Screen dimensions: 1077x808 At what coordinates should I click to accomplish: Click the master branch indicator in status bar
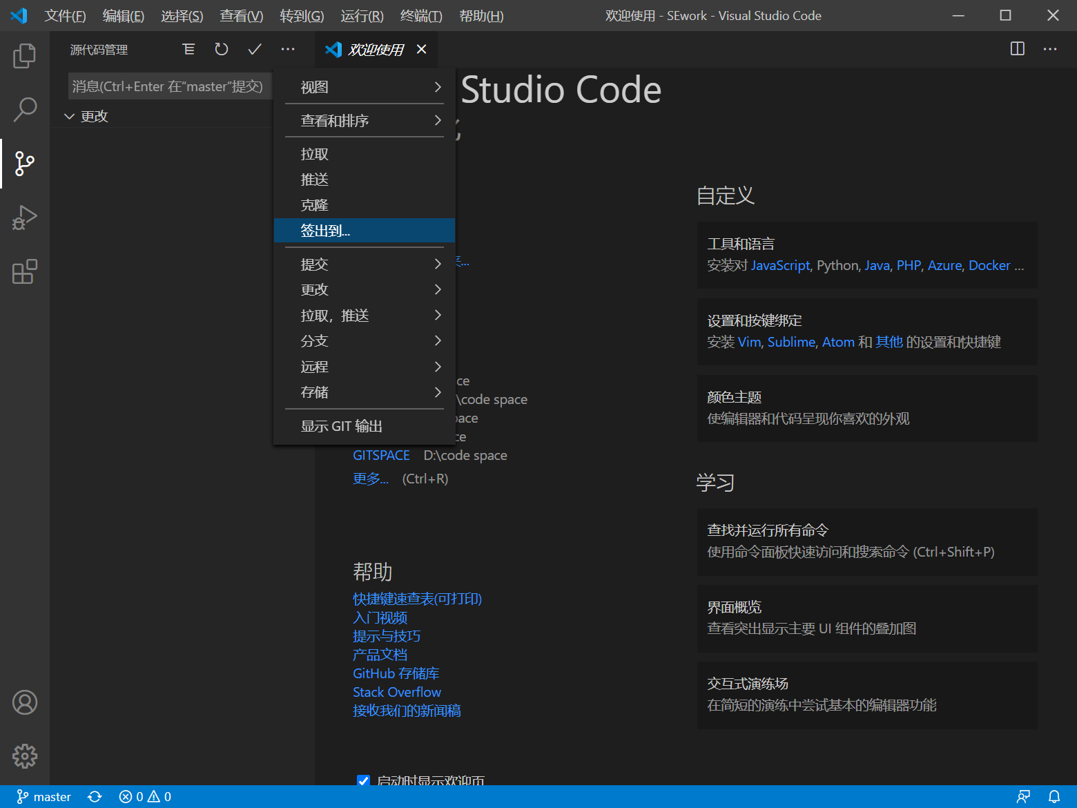tap(43, 797)
